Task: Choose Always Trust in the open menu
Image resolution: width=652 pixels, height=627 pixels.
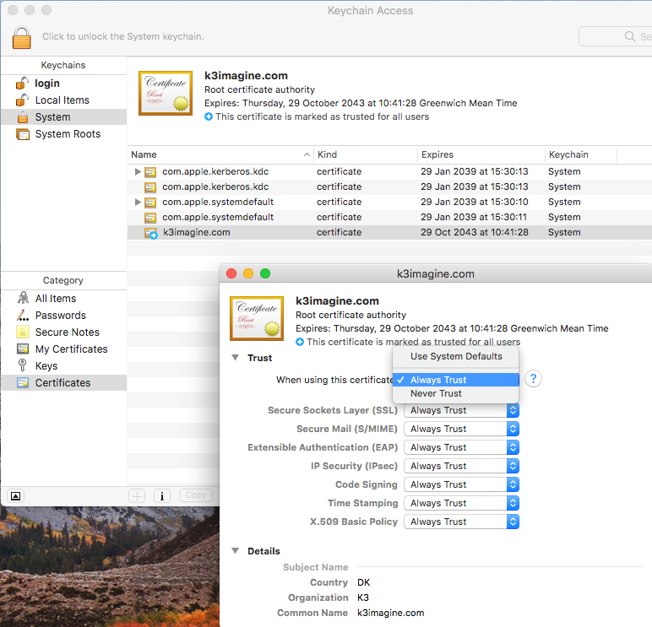Action: (456, 380)
